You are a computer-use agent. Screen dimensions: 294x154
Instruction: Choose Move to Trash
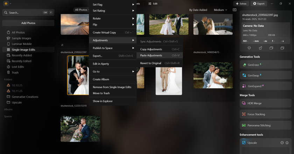click(113, 93)
